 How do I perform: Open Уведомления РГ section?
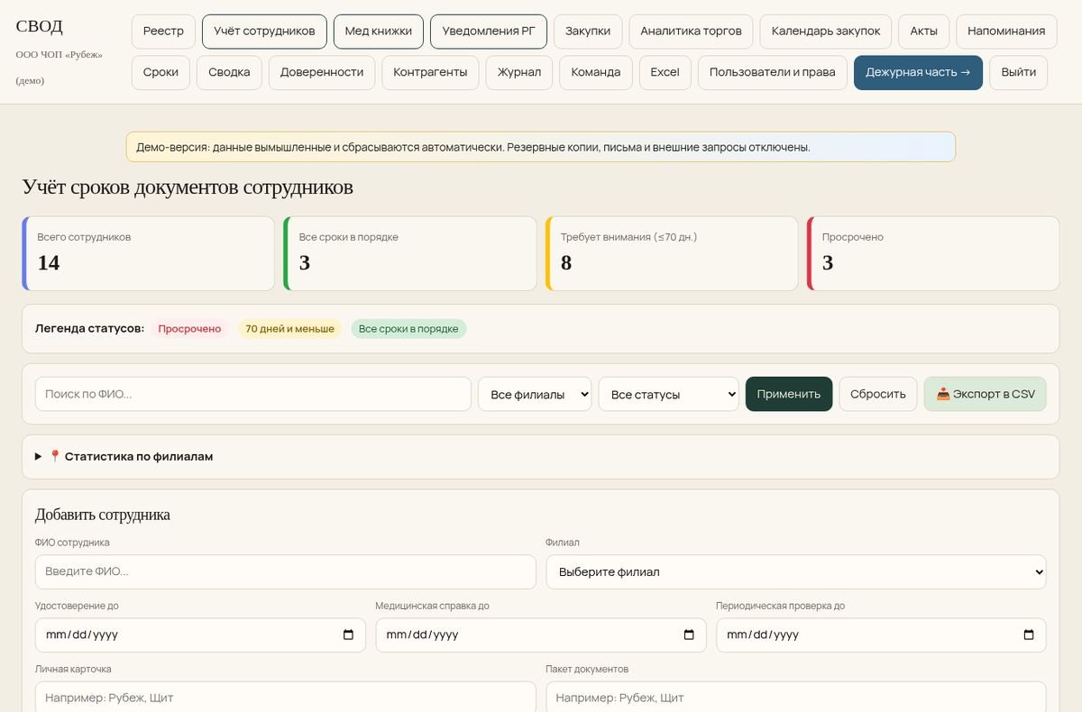coord(489,31)
